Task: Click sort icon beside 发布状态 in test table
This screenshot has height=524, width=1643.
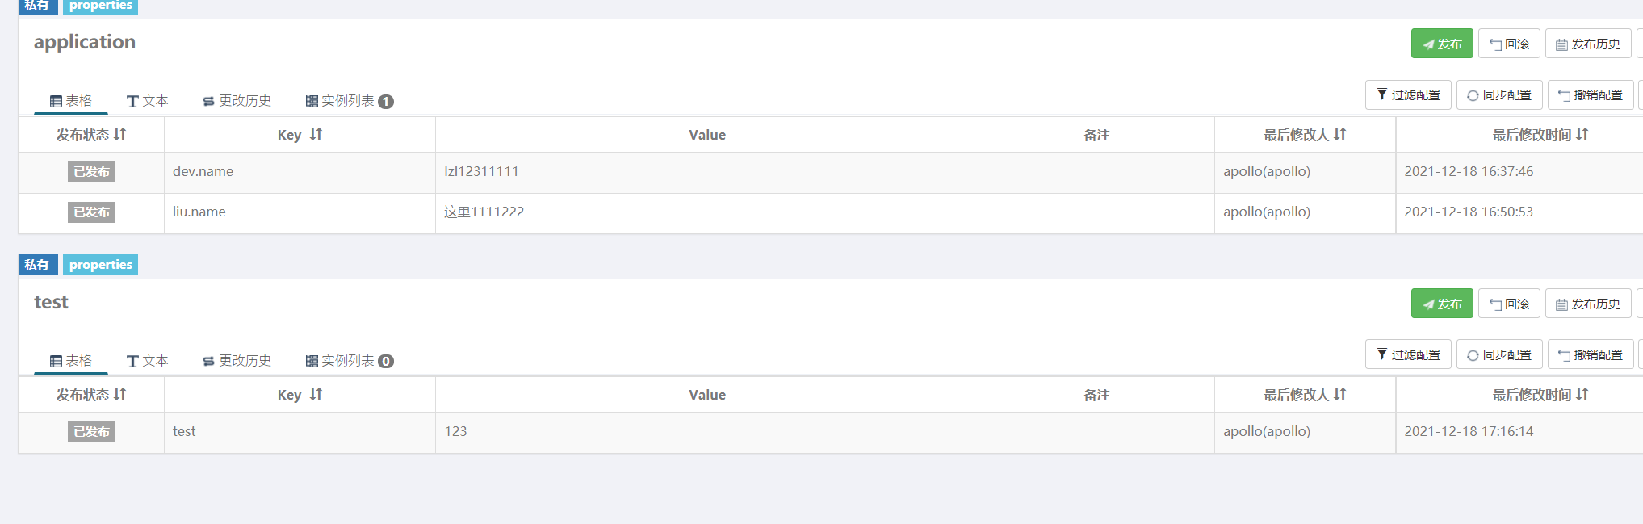Action: (x=120, y=395)
